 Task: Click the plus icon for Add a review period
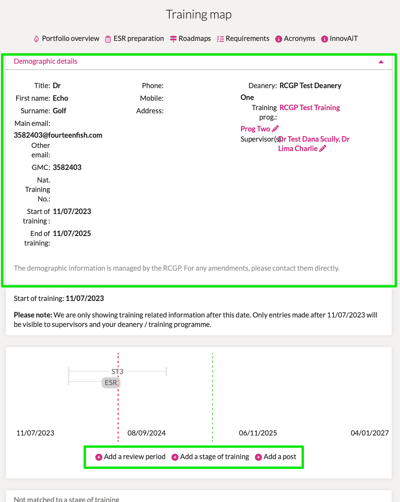(99, 457)
